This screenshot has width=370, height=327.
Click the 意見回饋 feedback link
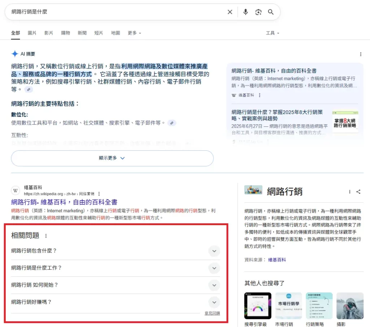pos(212,313)
